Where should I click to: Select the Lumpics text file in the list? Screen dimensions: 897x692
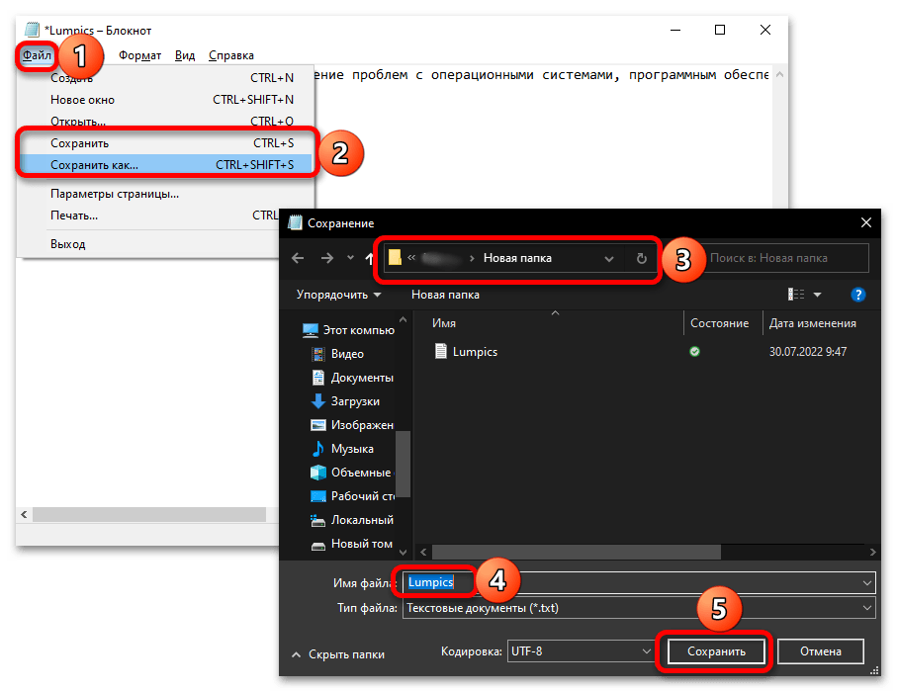474,351
